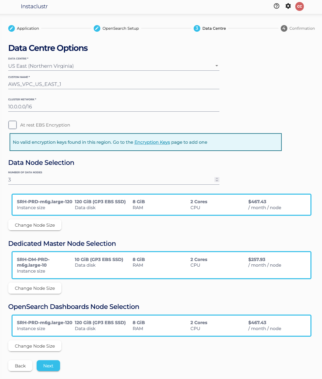Click the Cluster Network input field
The image size is (322, 379).
pos(113,107)
